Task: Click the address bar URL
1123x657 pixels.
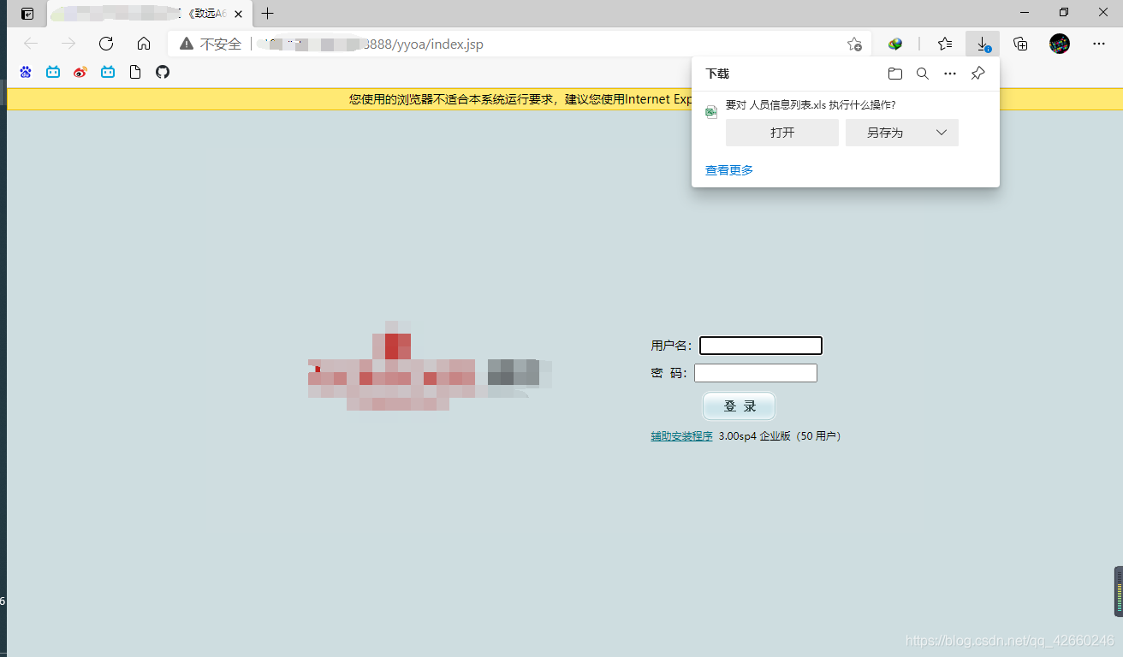Action: pos(371,44)
